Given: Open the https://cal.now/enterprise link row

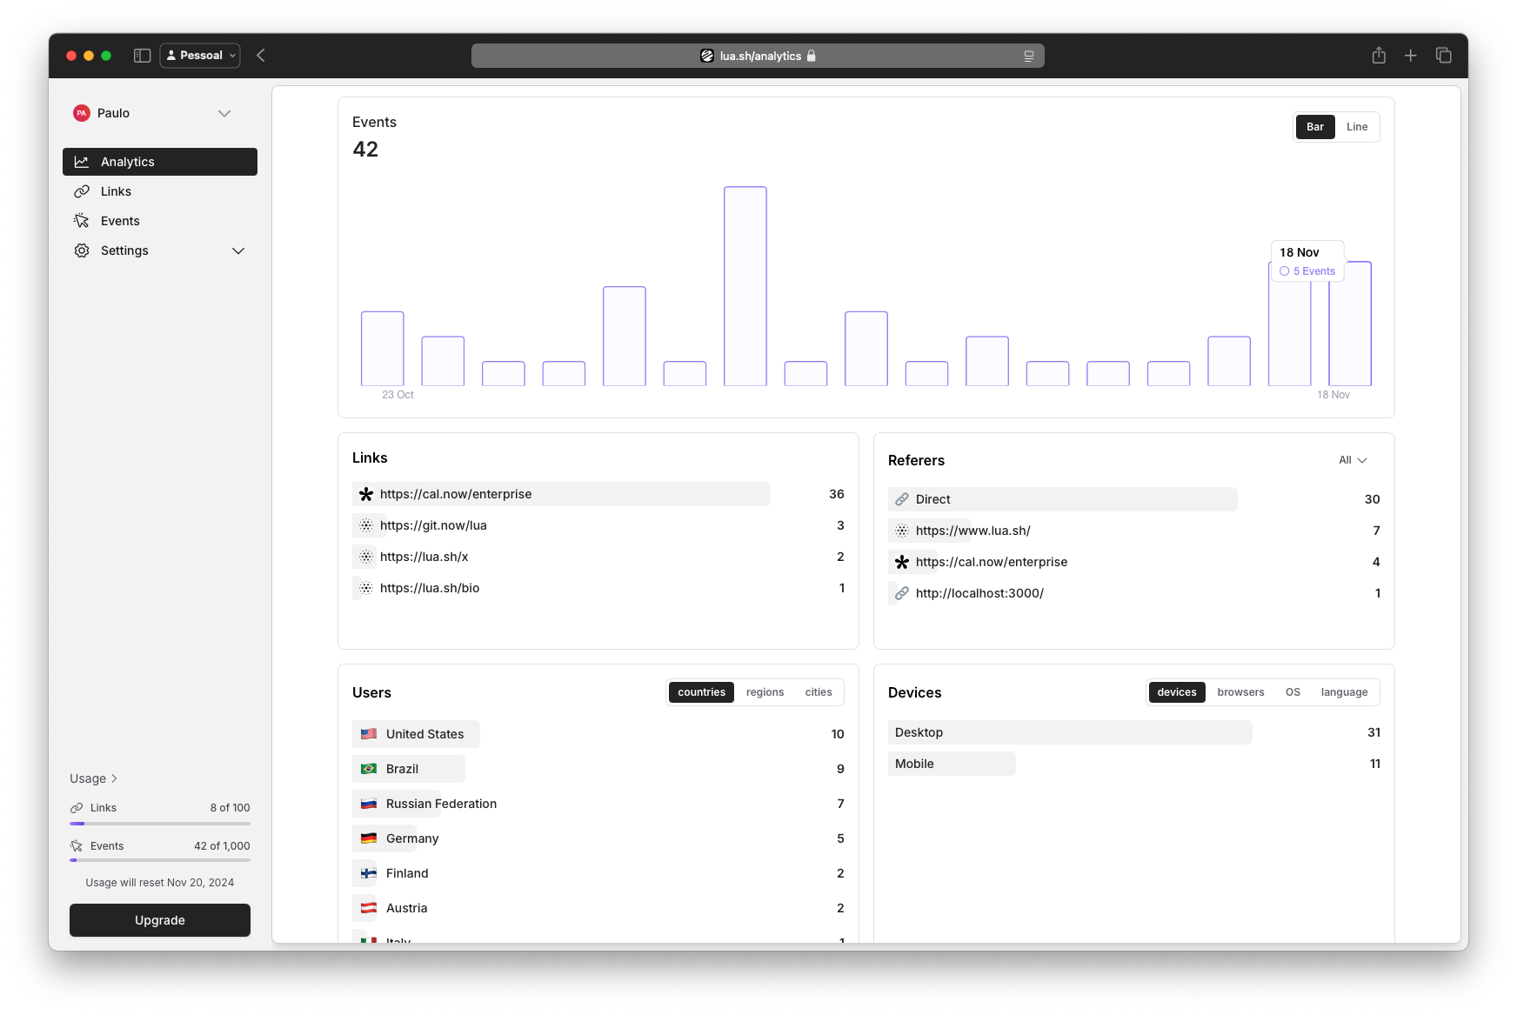Looking at the screenshot, I should click(x=598, y=494).
